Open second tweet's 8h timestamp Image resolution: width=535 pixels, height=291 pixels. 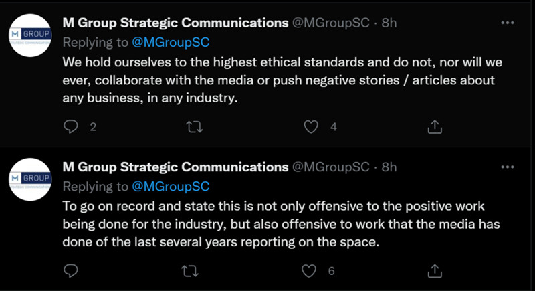point(389,167)
